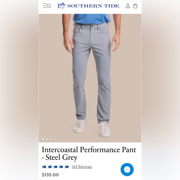The width and height of the screenshot is (180, 180).
Task: Open the shopping bag cart
Action: click(x=135, y=6)
